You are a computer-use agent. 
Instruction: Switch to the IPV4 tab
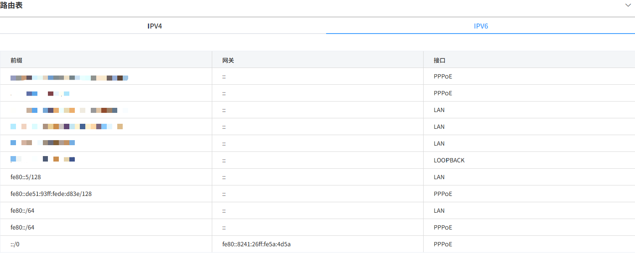[155, 26]
